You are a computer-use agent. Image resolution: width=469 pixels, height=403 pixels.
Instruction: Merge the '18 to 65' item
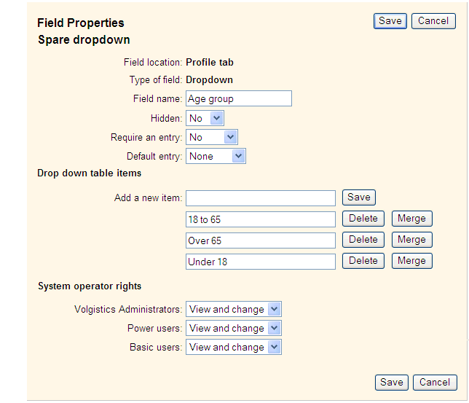coord(411,219)
